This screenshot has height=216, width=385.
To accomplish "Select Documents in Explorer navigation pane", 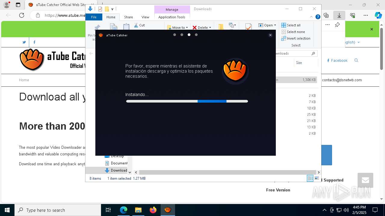I will coord(116,163).
